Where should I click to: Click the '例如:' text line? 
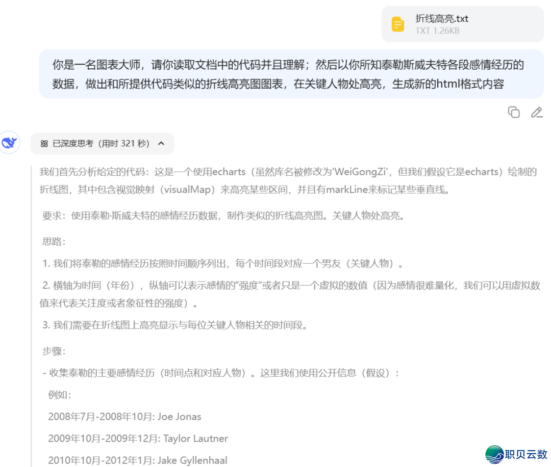(x=60, y=395)
